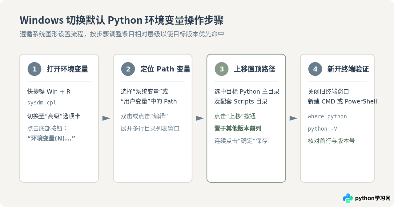Click the bold text "“环境变量(N)...”"
The image size is (394, 207).
tap(51, 138)
